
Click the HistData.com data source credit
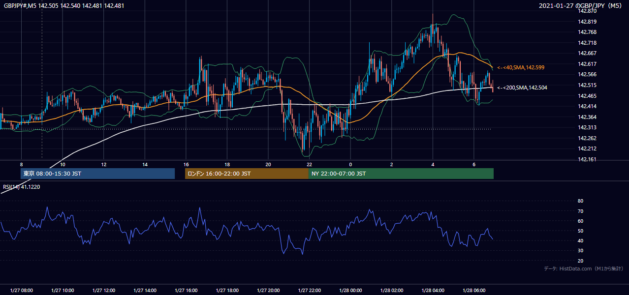click(x=584, y=268)
